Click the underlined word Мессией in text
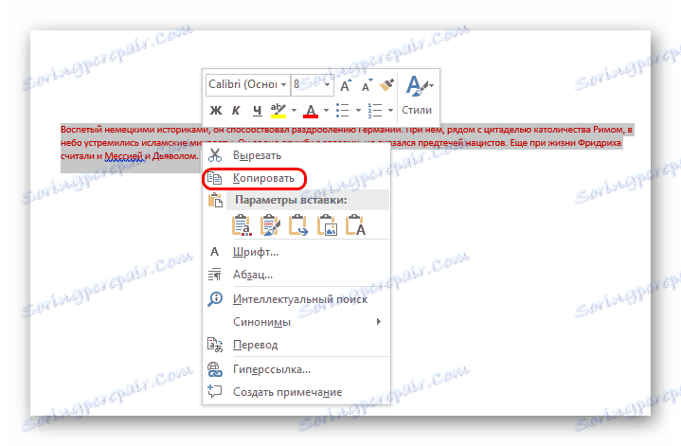 coord(124,156)
